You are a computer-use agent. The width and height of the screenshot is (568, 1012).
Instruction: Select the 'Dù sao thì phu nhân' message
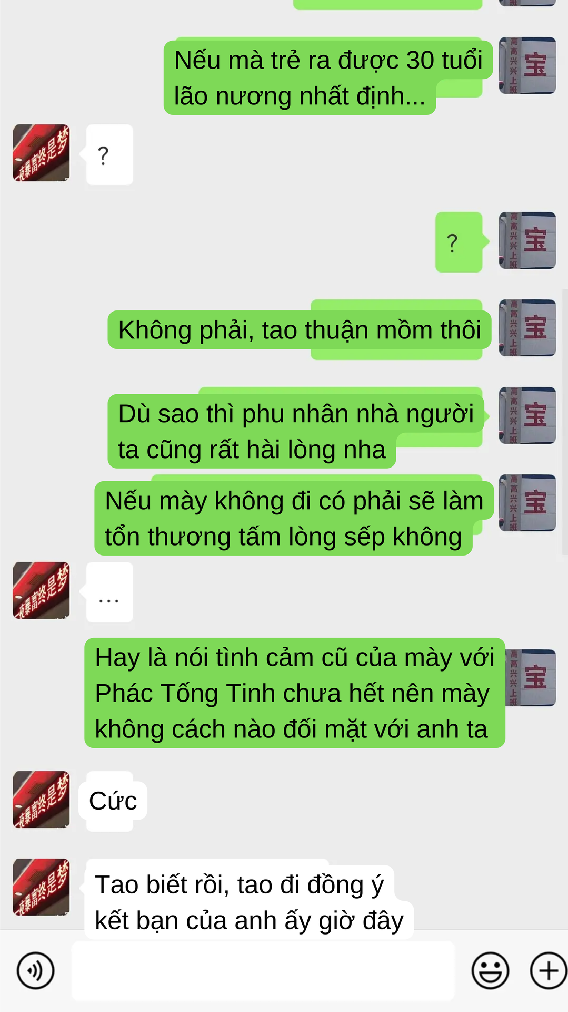tap(296, 431)
